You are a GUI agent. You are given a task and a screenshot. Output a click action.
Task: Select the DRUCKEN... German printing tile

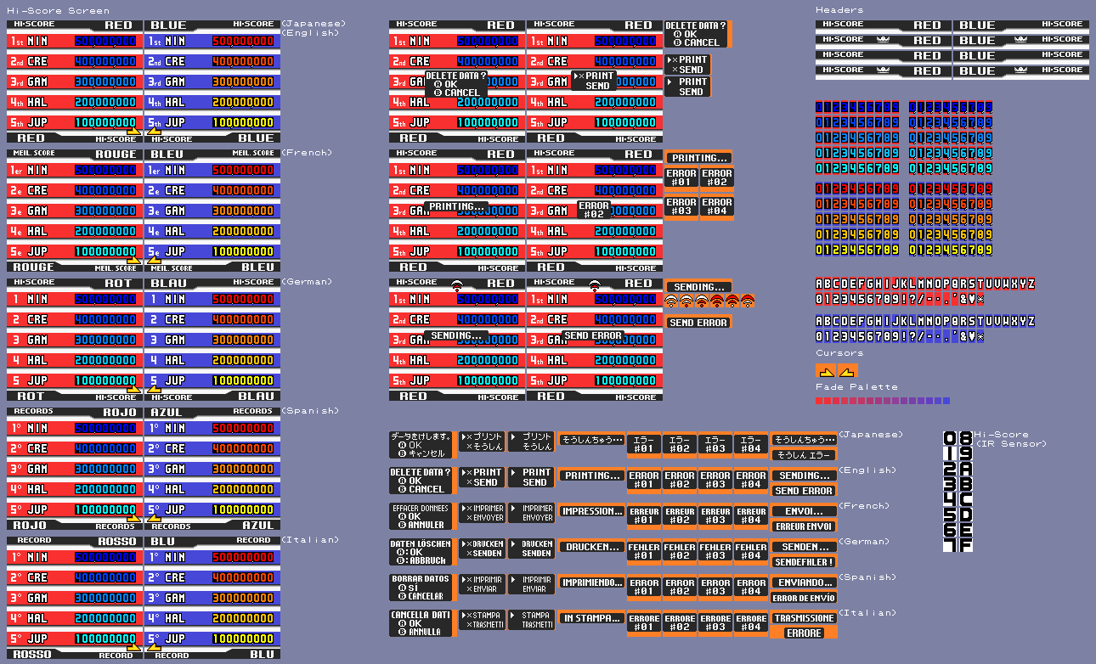(x=591, y=548)
